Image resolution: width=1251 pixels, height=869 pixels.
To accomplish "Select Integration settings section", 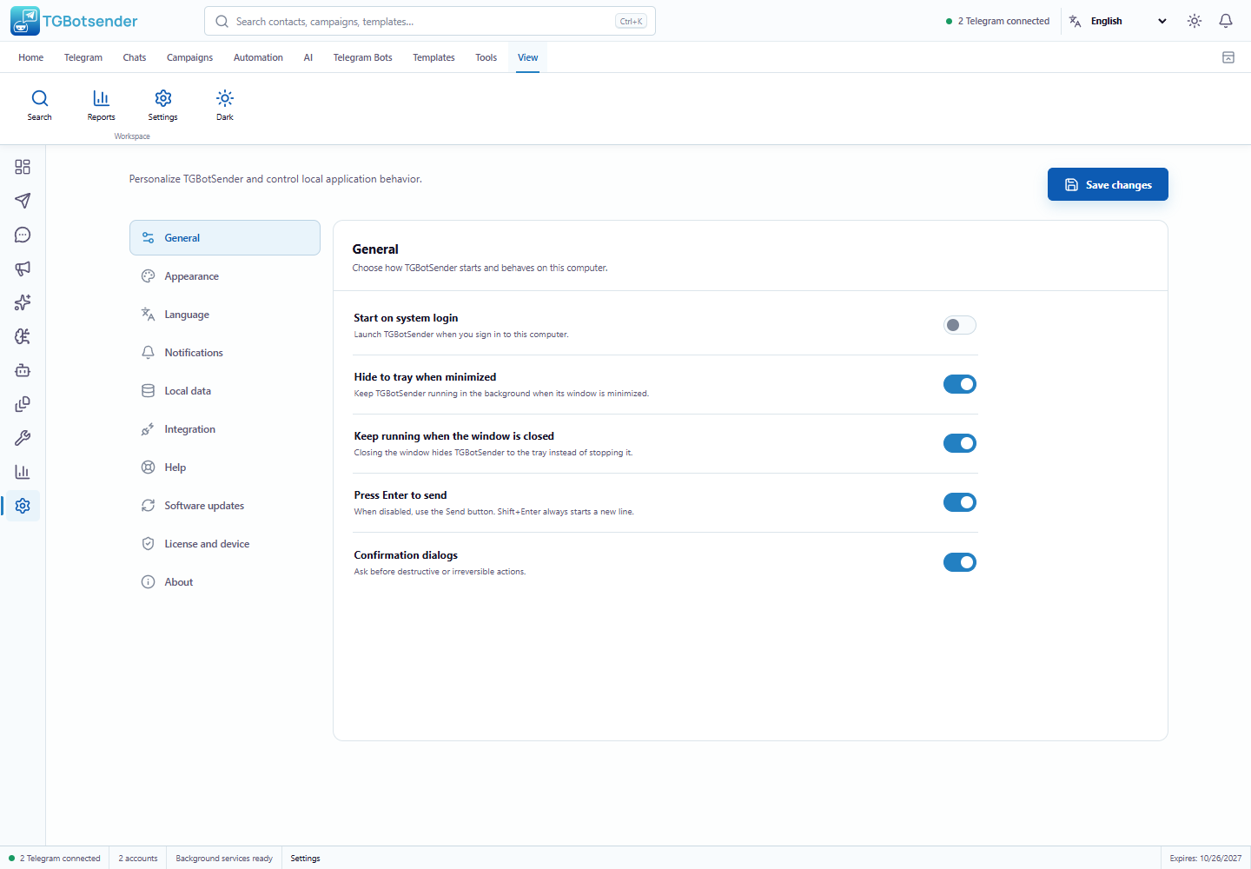I will (x=225, y=429).
